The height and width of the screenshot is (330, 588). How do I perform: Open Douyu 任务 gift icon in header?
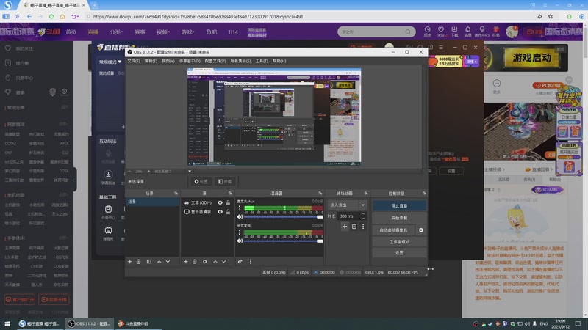(496, 32)
